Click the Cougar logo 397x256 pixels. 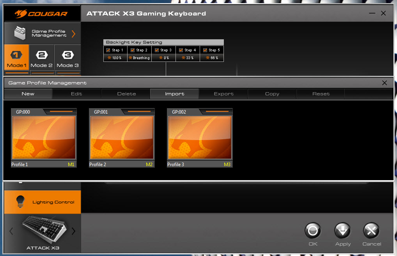tap(41, 14)
